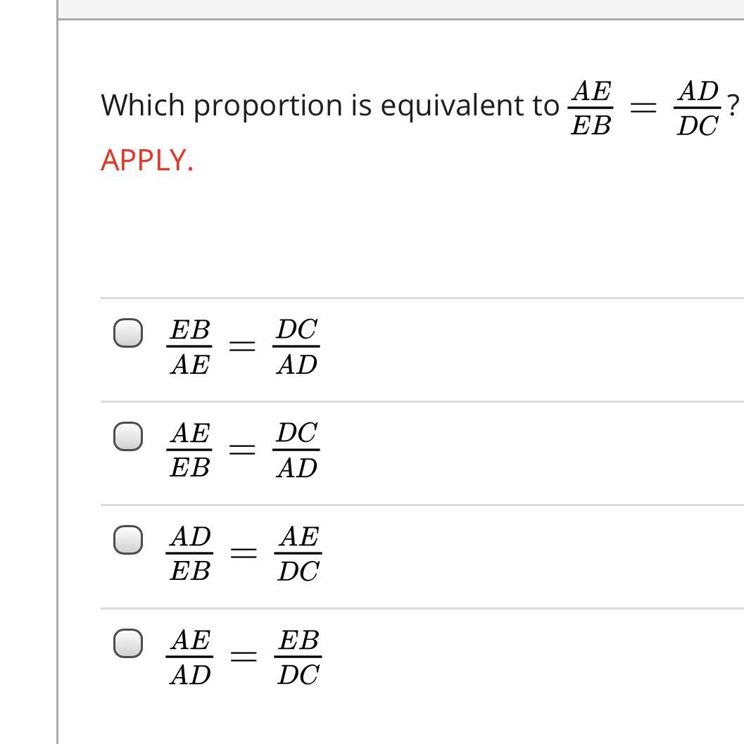This screenshot has height=744, width=744.
Task: Click the AE/EB fraction in the second answer
Action: coord(189,450)
